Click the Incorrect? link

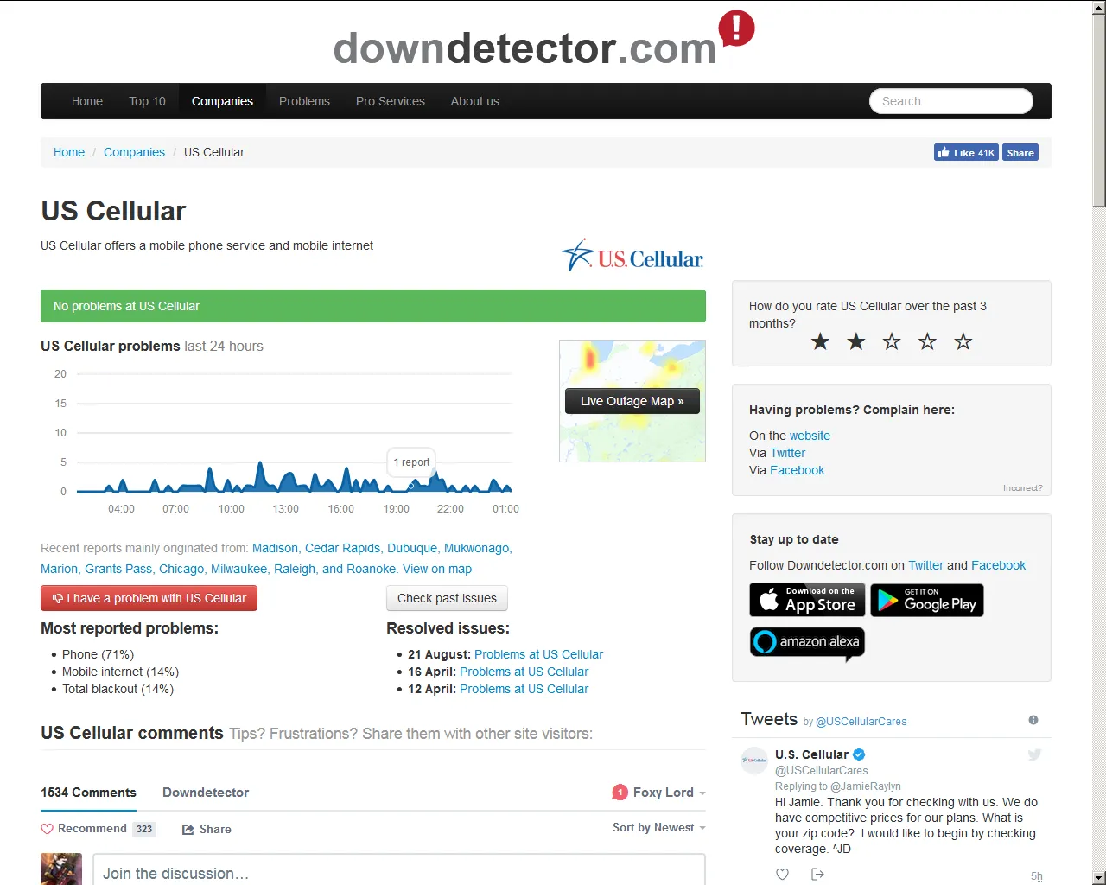[1022, 488]
